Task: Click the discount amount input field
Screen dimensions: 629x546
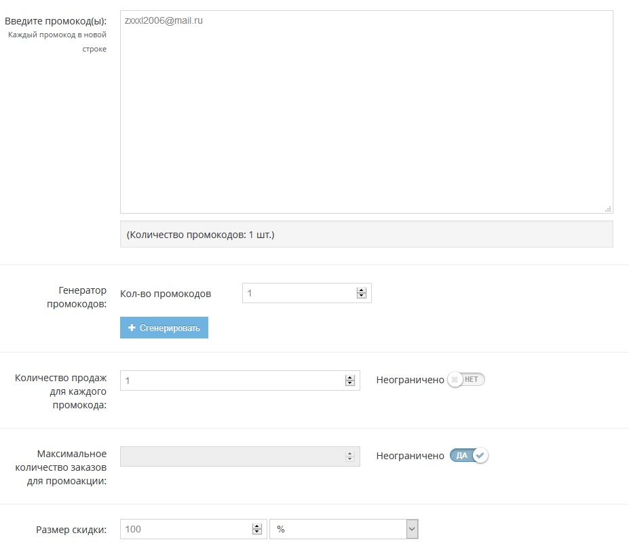Action: [x=193, y=529]
